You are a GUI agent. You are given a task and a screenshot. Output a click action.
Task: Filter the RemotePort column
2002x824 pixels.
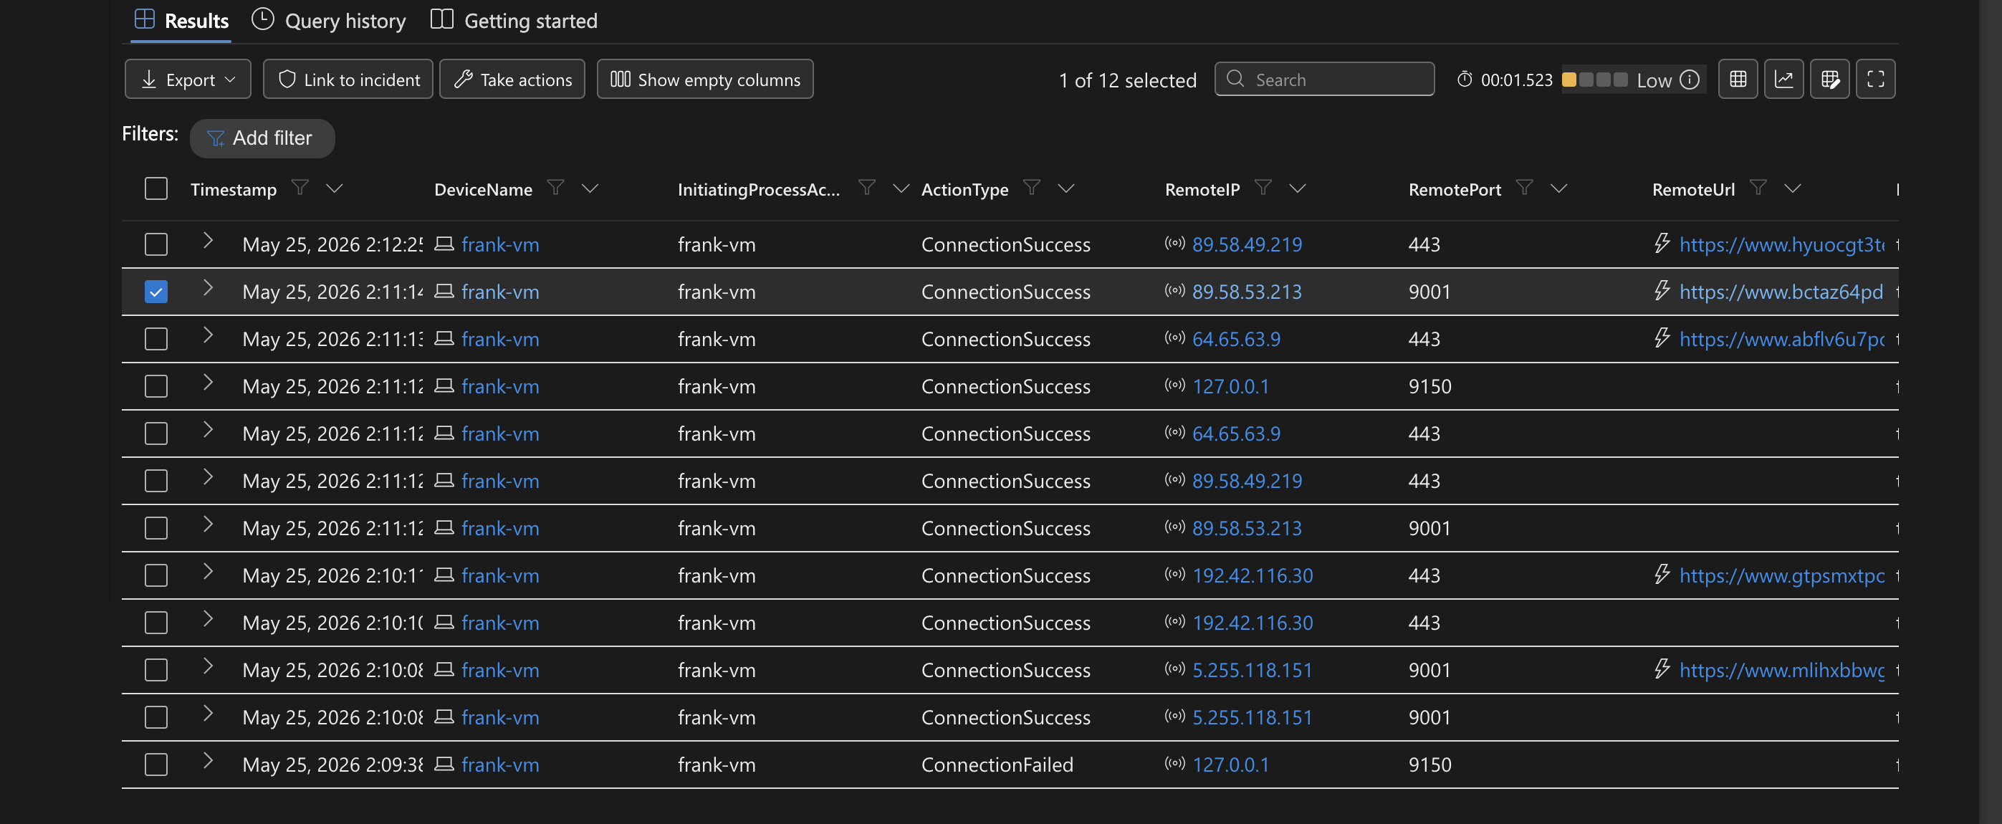(x=1524, y=187)
